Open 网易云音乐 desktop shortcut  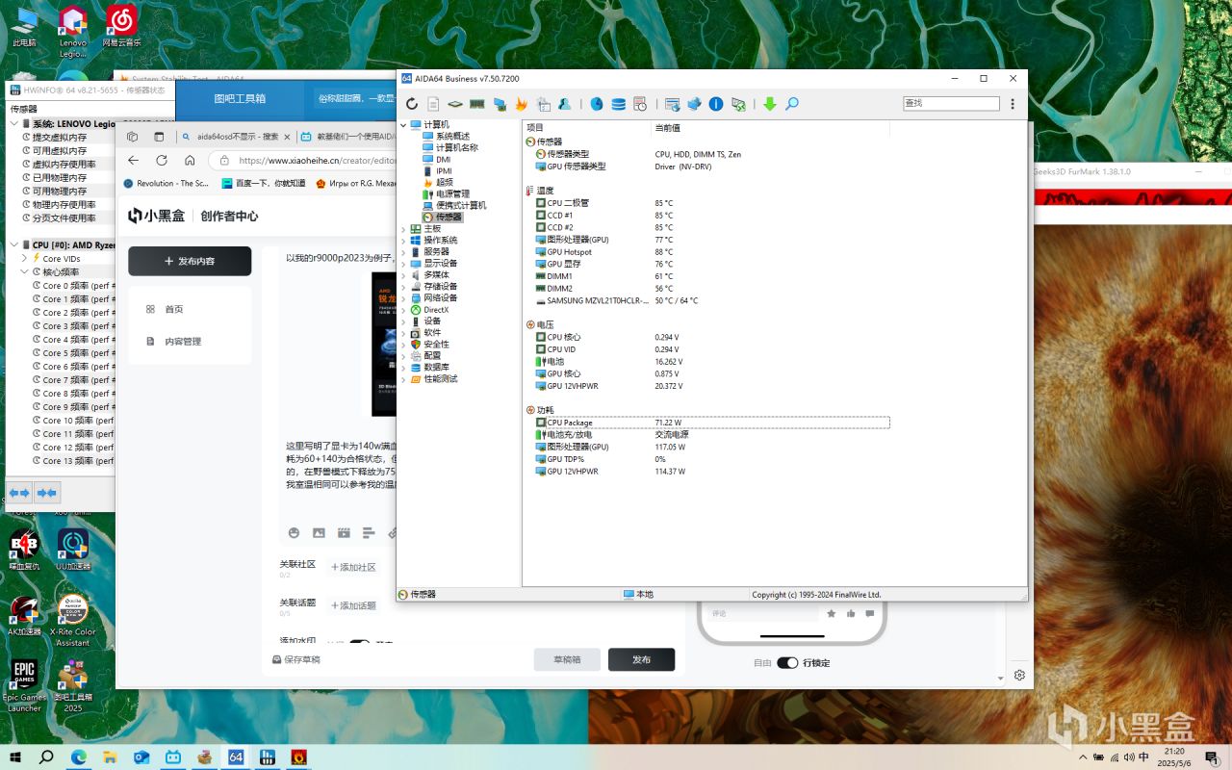121,26
